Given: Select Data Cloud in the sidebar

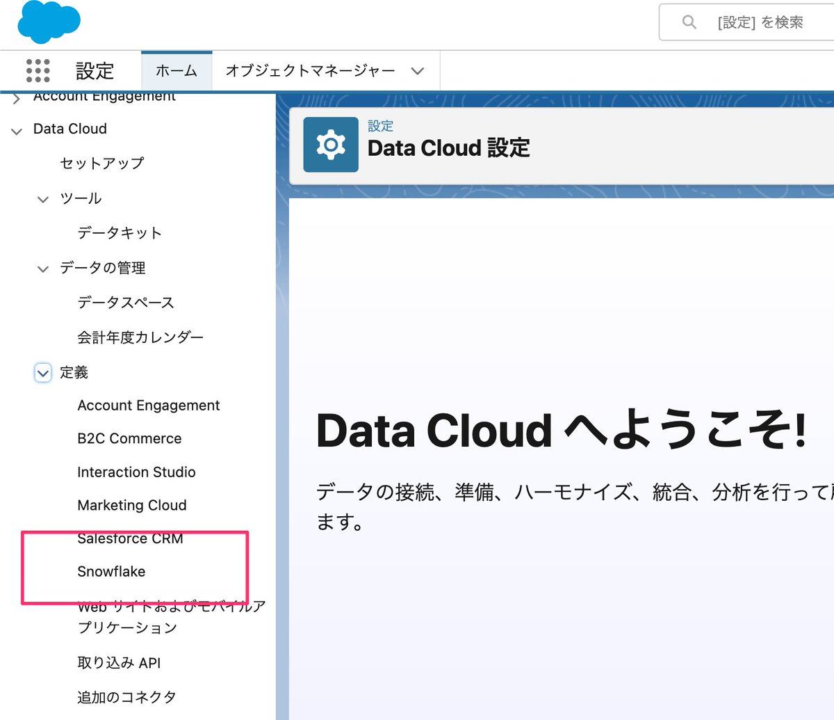Looking at the screenshot, I should point(70,129).
